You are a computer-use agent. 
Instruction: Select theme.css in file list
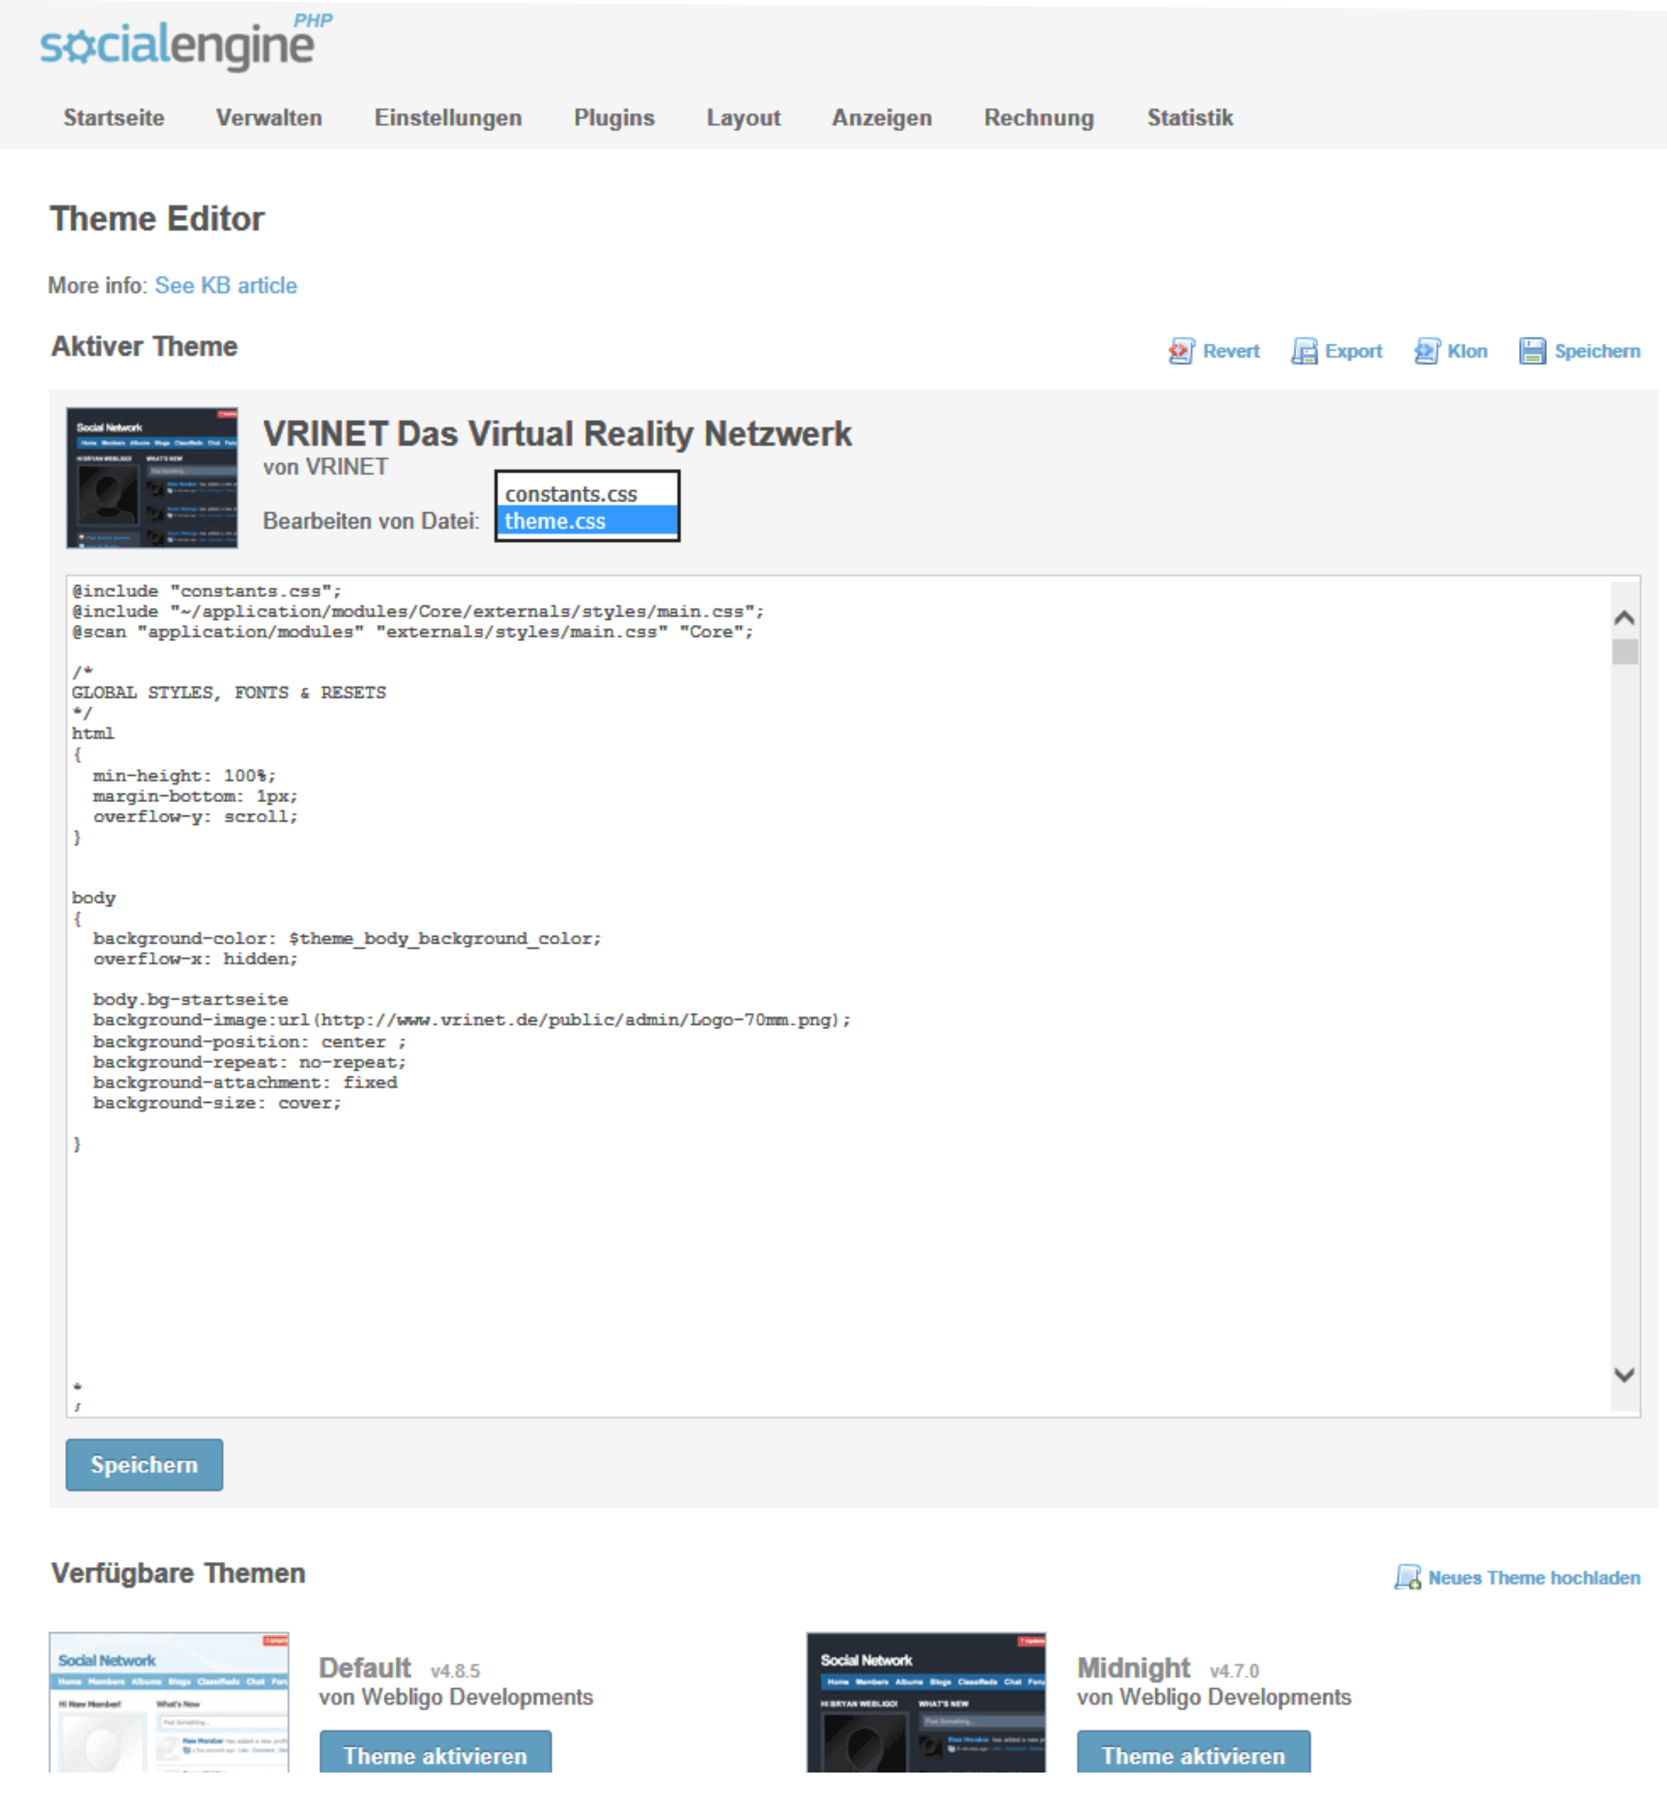point(587,520)
